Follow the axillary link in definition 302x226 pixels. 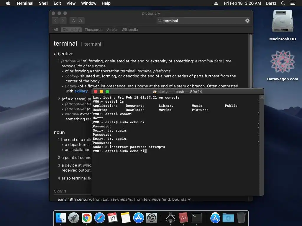[81, 91]
